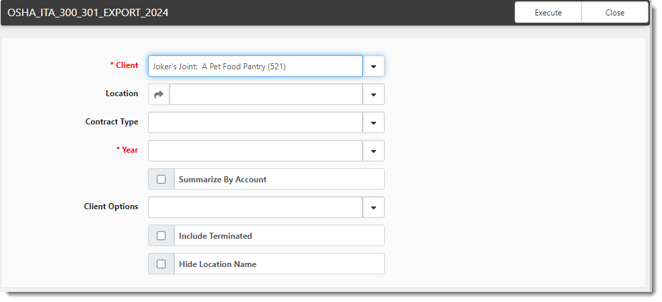662x302 pixels.
Task: Click the Client field showing Joker's Joint
Action: point(255,66)
